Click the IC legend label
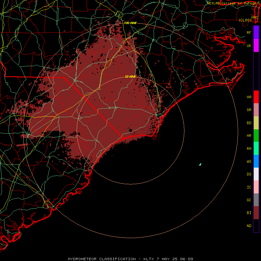Screen dimensions: 261x261 coord(249,187)
